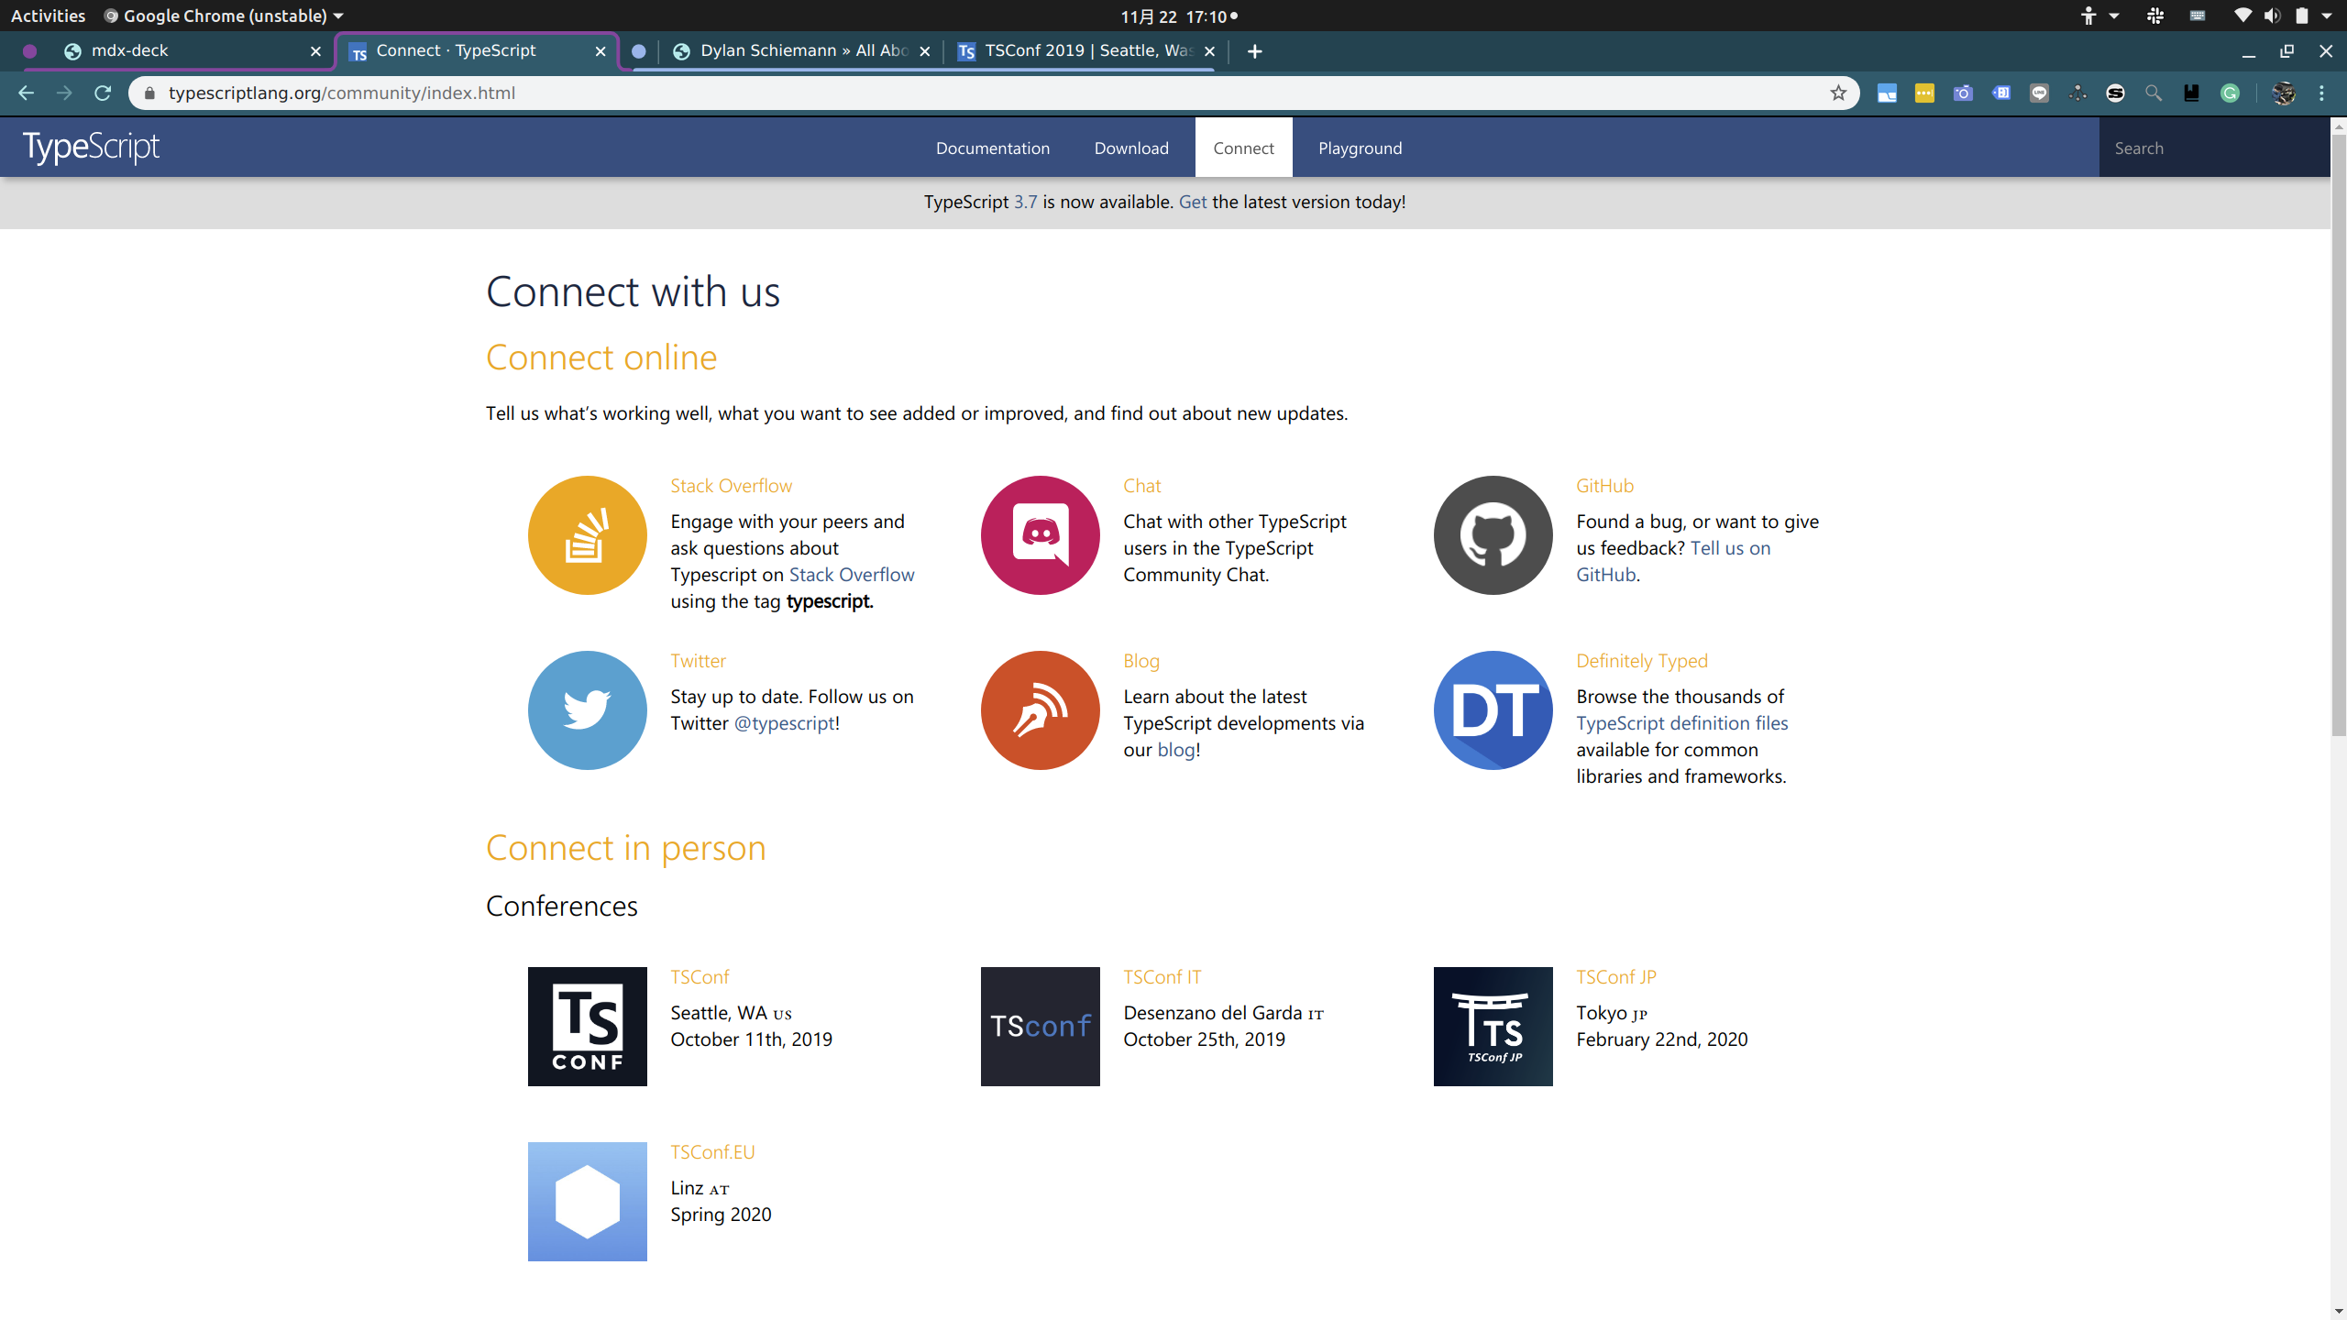Click the Twitter bird icon
2347x1320 pixels.
[587, 709]
